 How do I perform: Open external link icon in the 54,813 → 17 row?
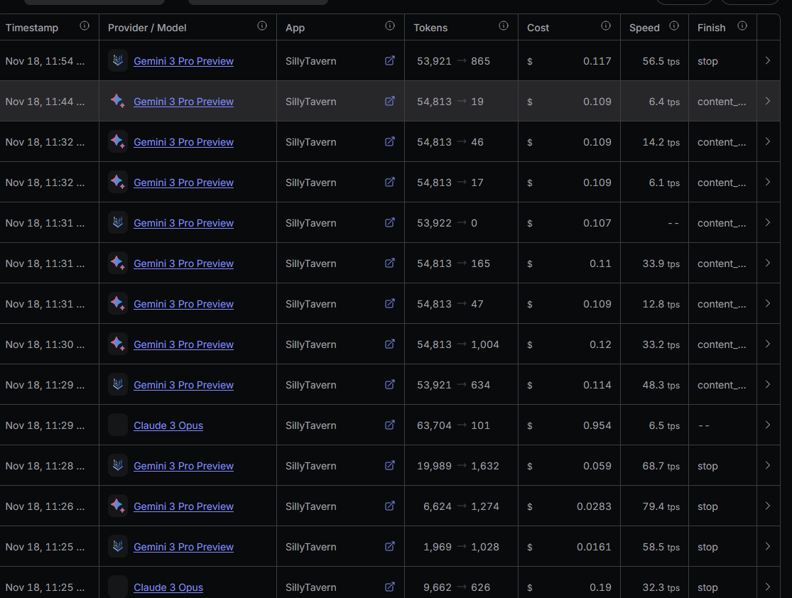click(x=389, y=182)
